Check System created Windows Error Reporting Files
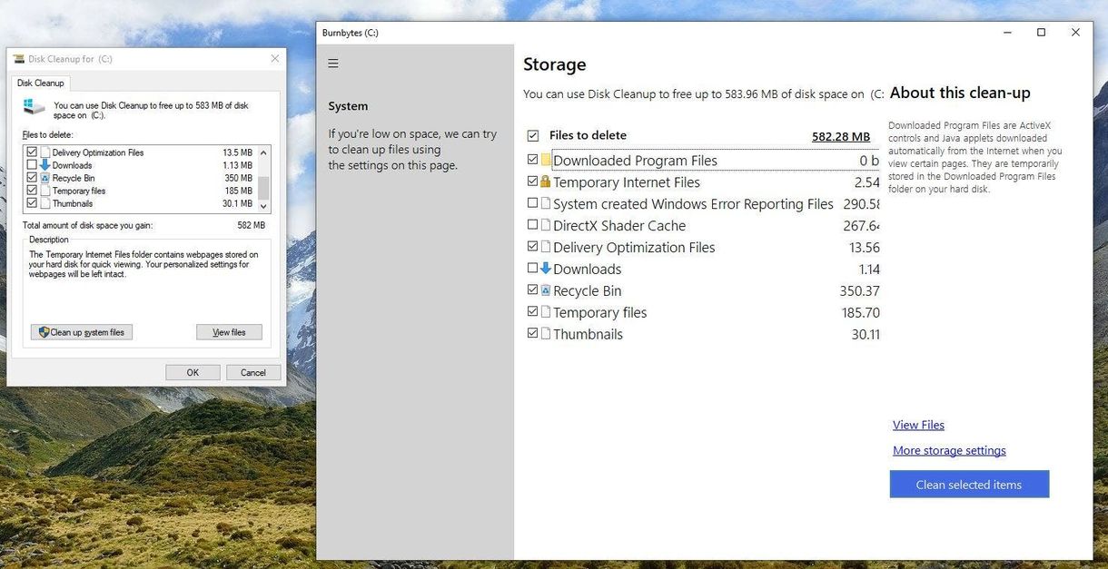The height and width of the screenshot is (569, 1108). point(533,203)
